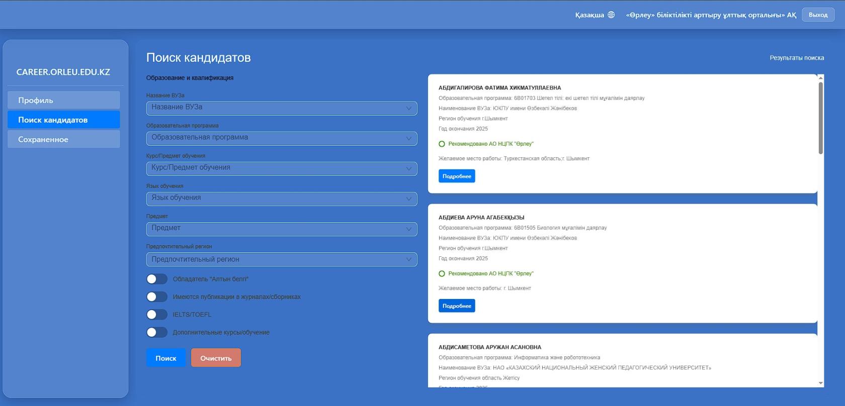The height and width of the screenshot is (406, 845).
Task: Click the CAREER.ORLEU.EDU.KZ site title
Action: tap(63, 72)
